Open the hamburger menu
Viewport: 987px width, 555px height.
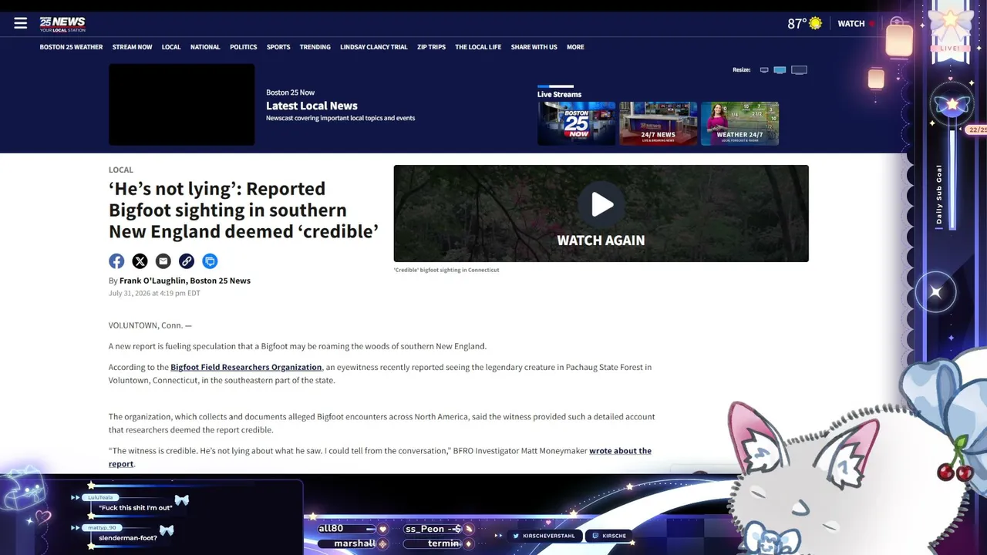[21, 23]
